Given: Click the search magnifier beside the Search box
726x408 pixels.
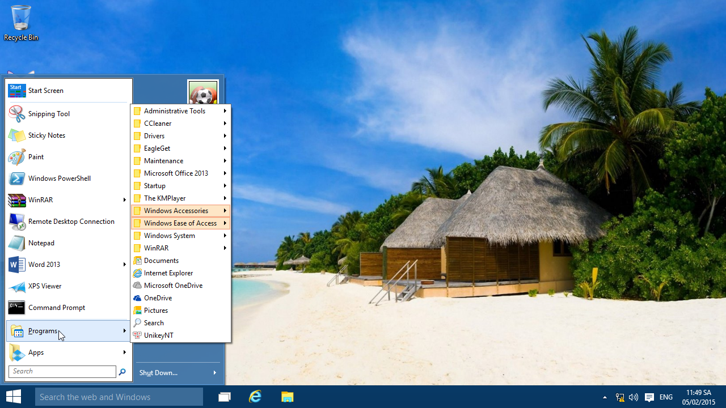Looking at the screenshot, I should tap(122, 372).
